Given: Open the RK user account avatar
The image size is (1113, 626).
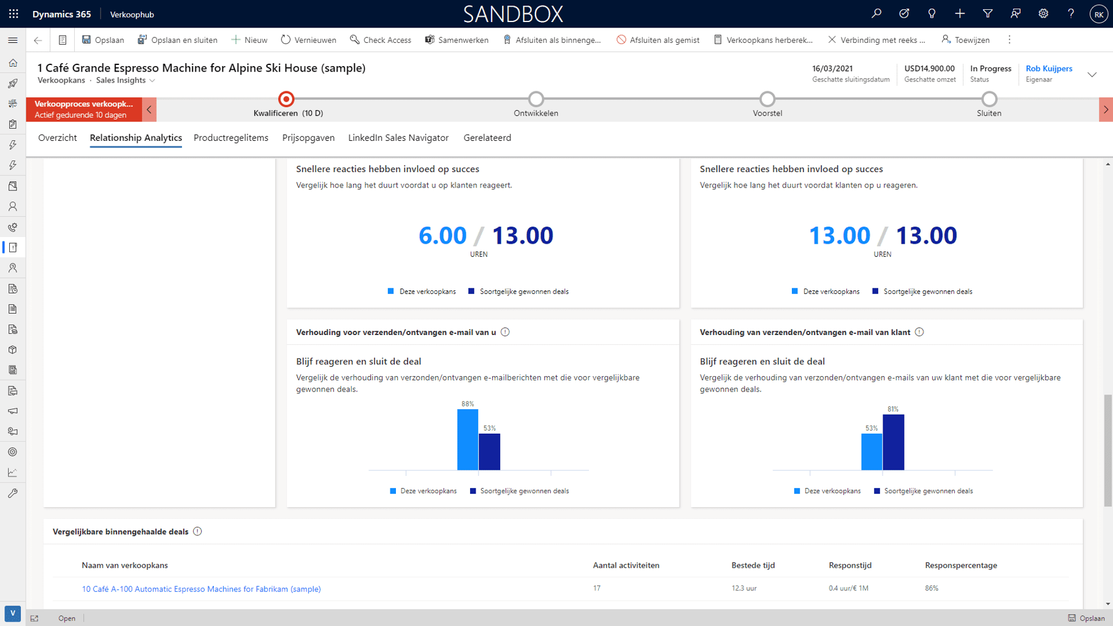Looking at the screenshot, I should [x=1098, y=14].
